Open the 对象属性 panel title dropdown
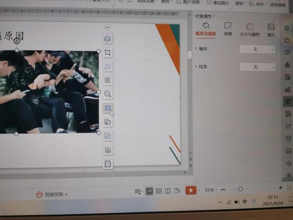The image size is (293, 220). click(205, 17)
